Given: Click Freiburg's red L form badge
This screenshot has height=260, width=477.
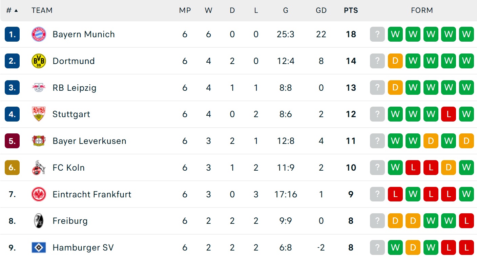Looking at the screenshot, I should pyautogui.click(x=466, y=221).
